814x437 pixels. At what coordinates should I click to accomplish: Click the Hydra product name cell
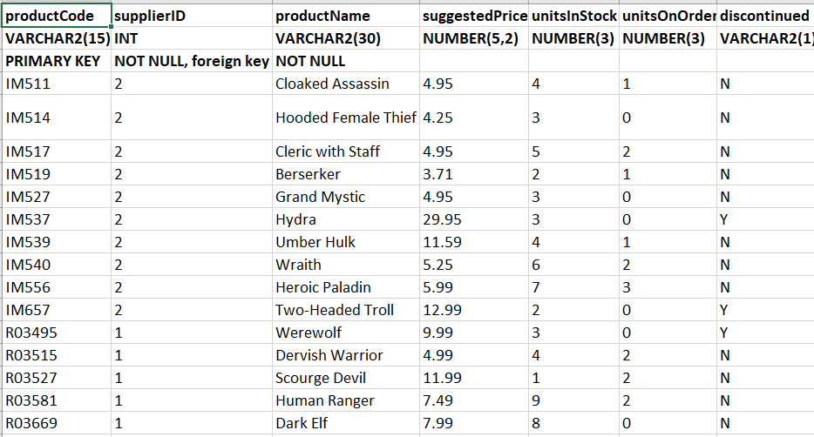pyautogui.click(x=346, y=219)
